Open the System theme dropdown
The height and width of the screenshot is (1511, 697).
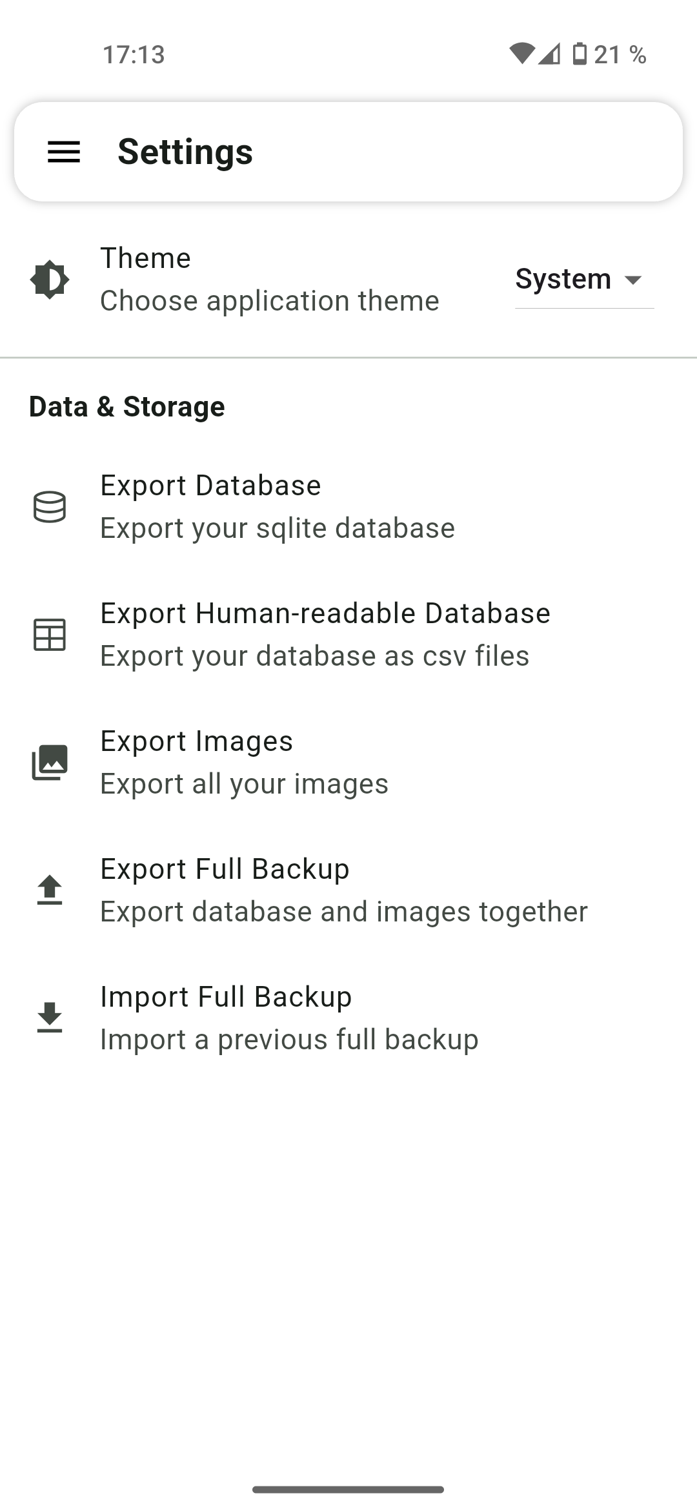point(584,280)
